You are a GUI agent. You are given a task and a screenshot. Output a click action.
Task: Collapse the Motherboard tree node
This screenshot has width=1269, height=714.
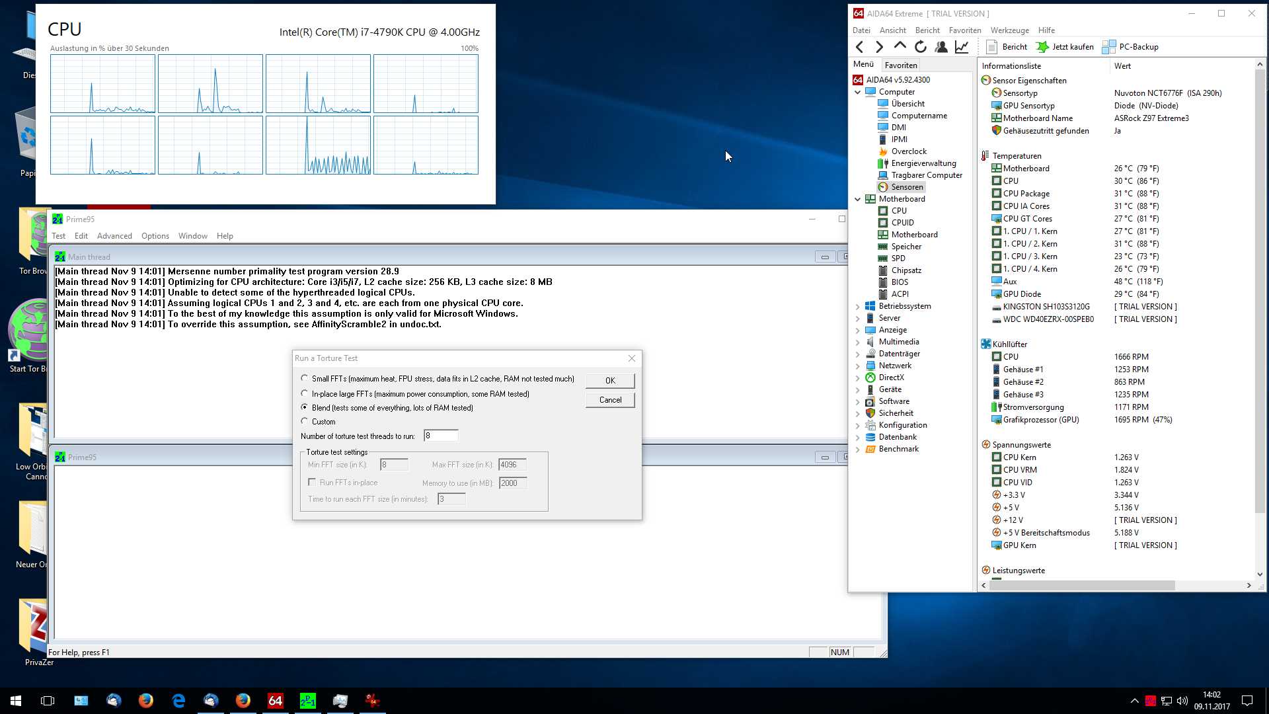click(858, 199)
